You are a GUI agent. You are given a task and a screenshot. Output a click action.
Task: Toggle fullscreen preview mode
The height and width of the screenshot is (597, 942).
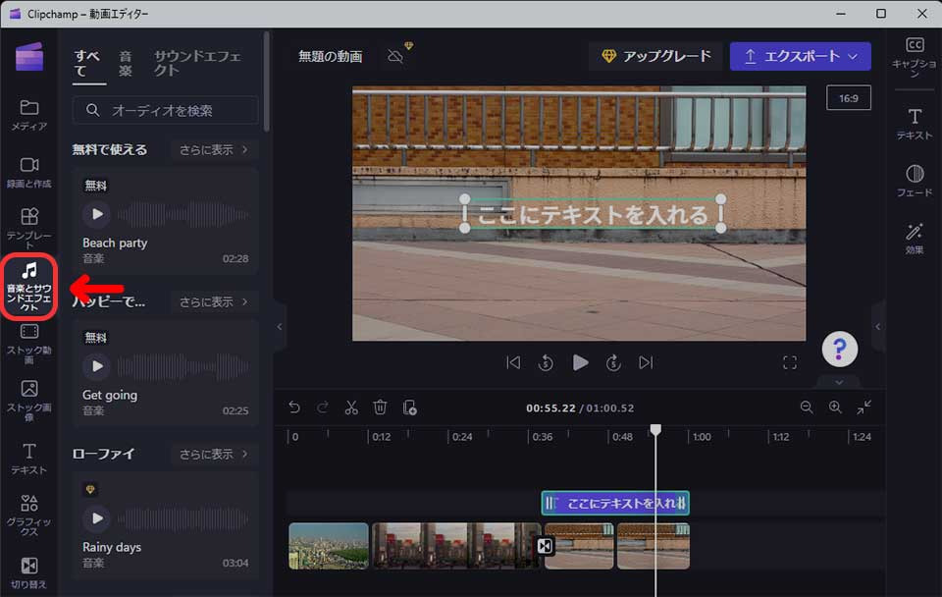coord(790,363)
